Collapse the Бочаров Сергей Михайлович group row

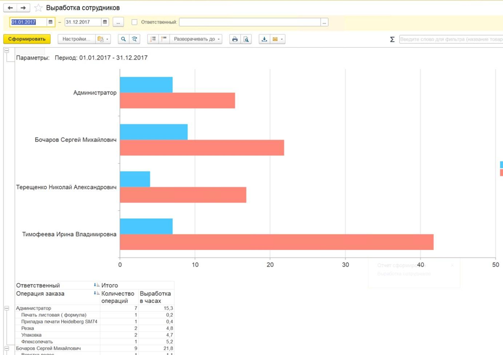tap(7, 348)
